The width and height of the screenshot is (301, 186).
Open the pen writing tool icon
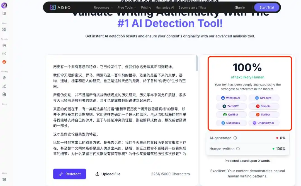tap(4, 86)
